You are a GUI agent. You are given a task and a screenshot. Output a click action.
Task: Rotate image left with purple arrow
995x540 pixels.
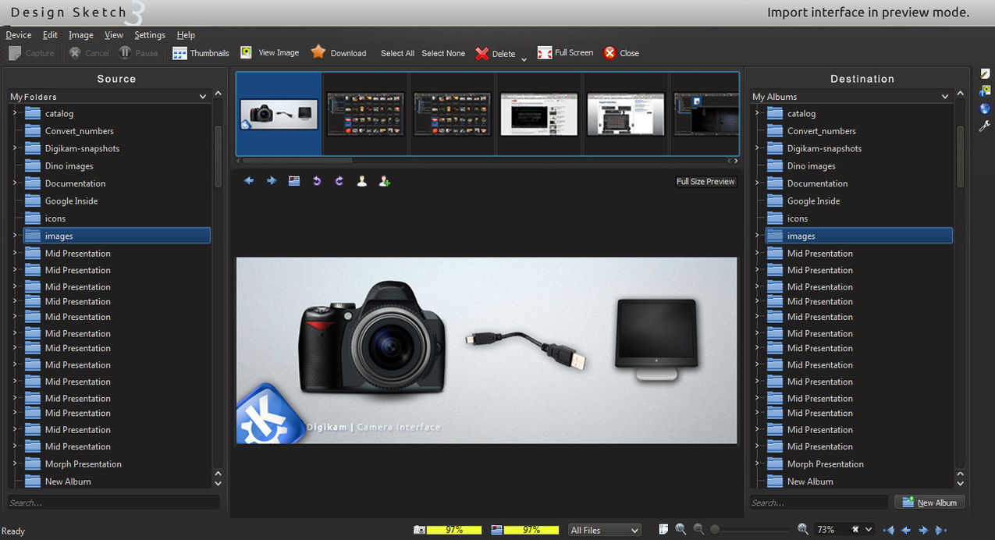tap(317, 181)
